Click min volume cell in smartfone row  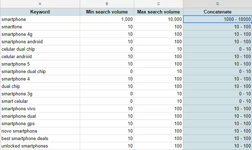[x=107, y=27]
